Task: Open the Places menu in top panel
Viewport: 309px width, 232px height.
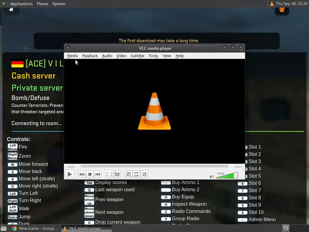Action: pos(43,4)
